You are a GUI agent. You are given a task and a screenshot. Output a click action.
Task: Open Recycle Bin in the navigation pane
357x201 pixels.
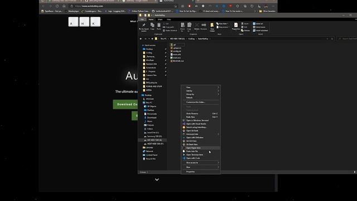(149, 159)
